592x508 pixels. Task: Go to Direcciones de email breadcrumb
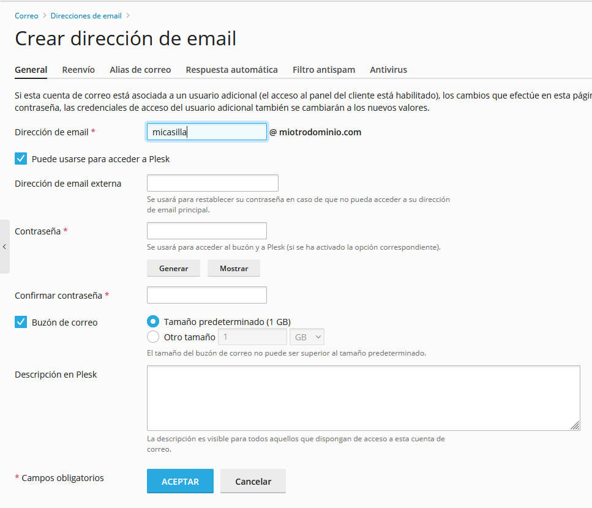(86, 15)
